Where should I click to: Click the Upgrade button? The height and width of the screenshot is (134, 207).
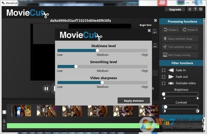coord(175,9)
